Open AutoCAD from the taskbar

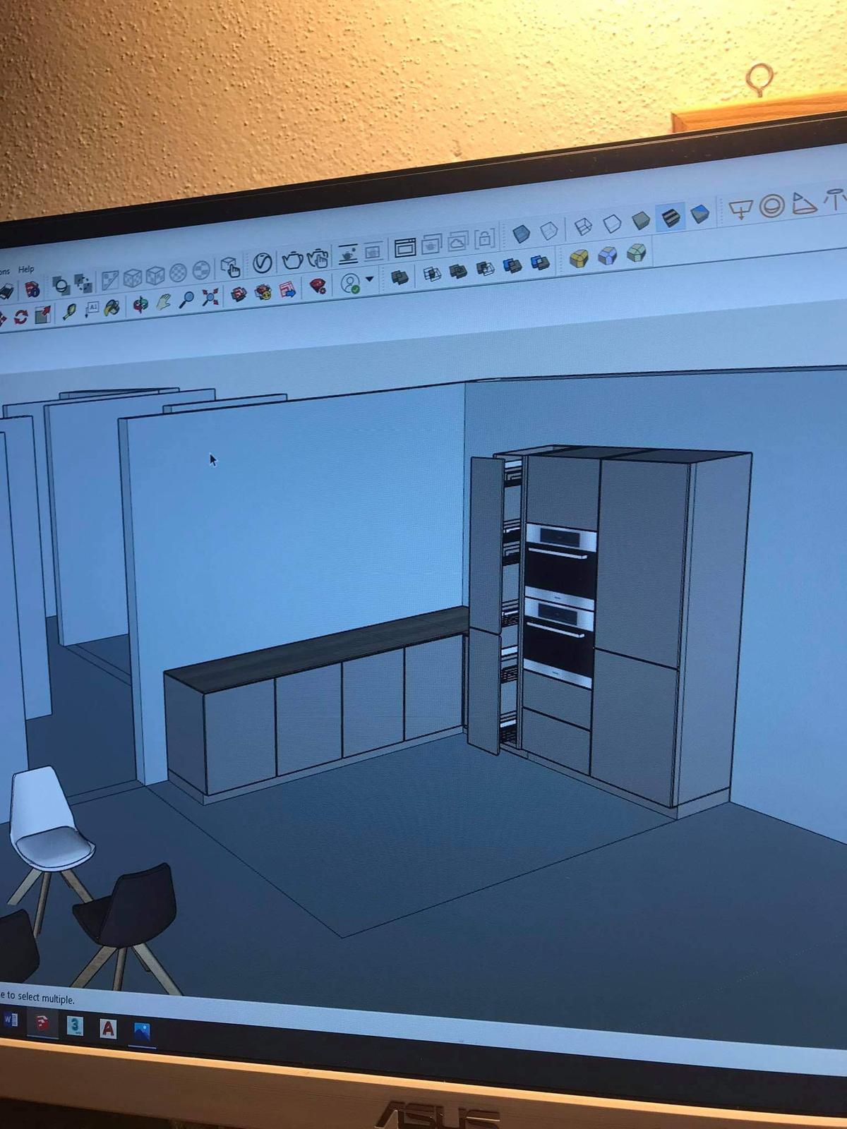click(x=108, y=1028)
